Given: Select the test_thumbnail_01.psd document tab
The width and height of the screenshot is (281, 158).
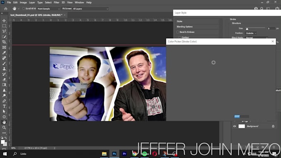Looking at the screenshot, I should point(36,15).
